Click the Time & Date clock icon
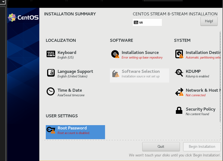 click(x=51, y=91)
